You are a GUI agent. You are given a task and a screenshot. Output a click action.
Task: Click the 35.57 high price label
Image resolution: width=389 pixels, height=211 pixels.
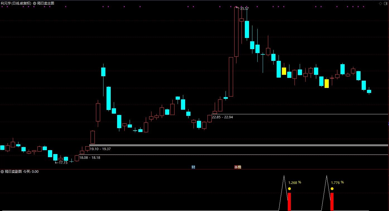click(x=244, y=9)
